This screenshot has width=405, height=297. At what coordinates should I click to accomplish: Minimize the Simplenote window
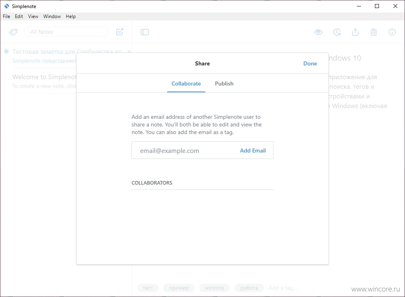359,6
